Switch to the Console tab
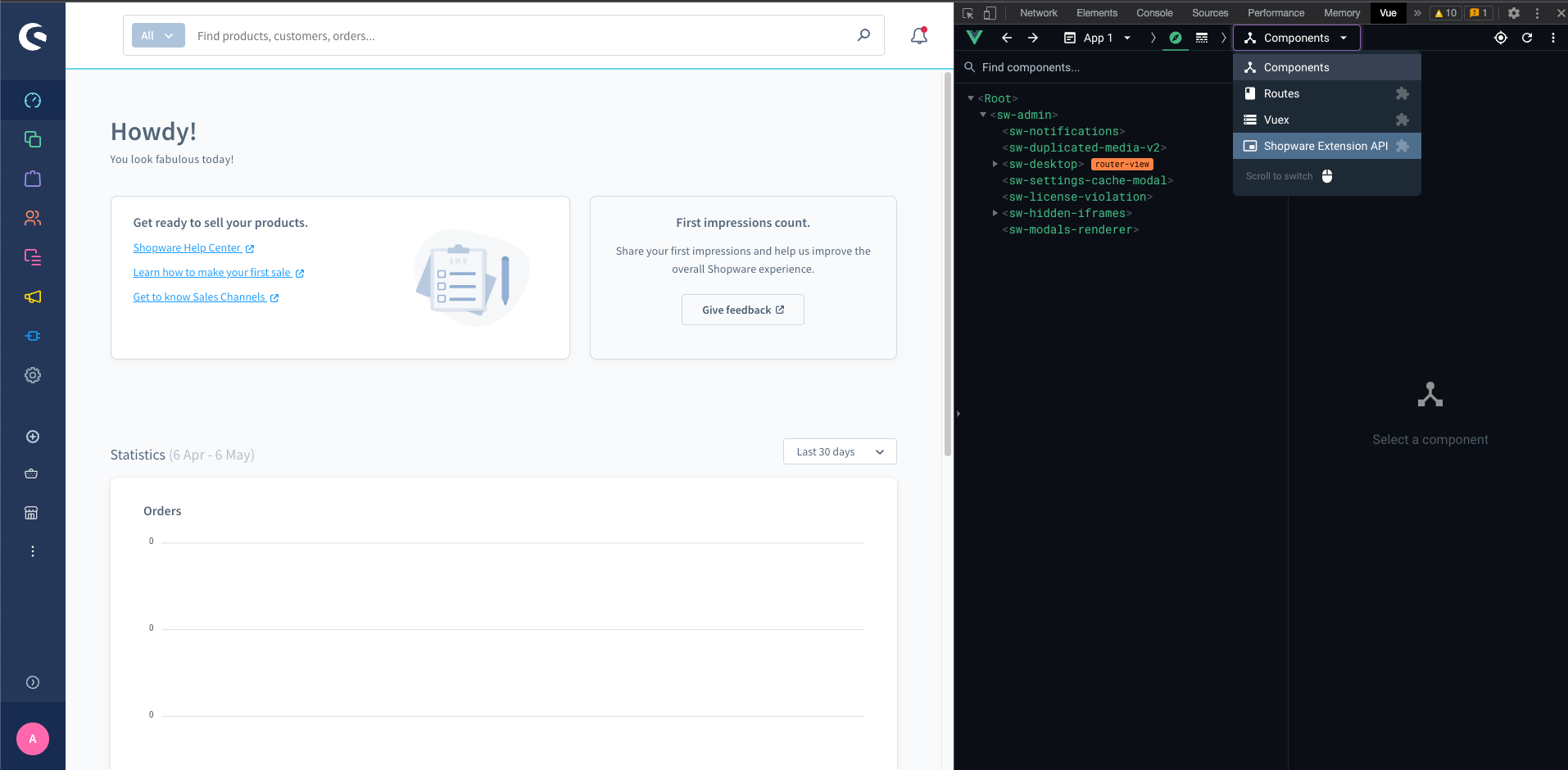 (1154, 13)
